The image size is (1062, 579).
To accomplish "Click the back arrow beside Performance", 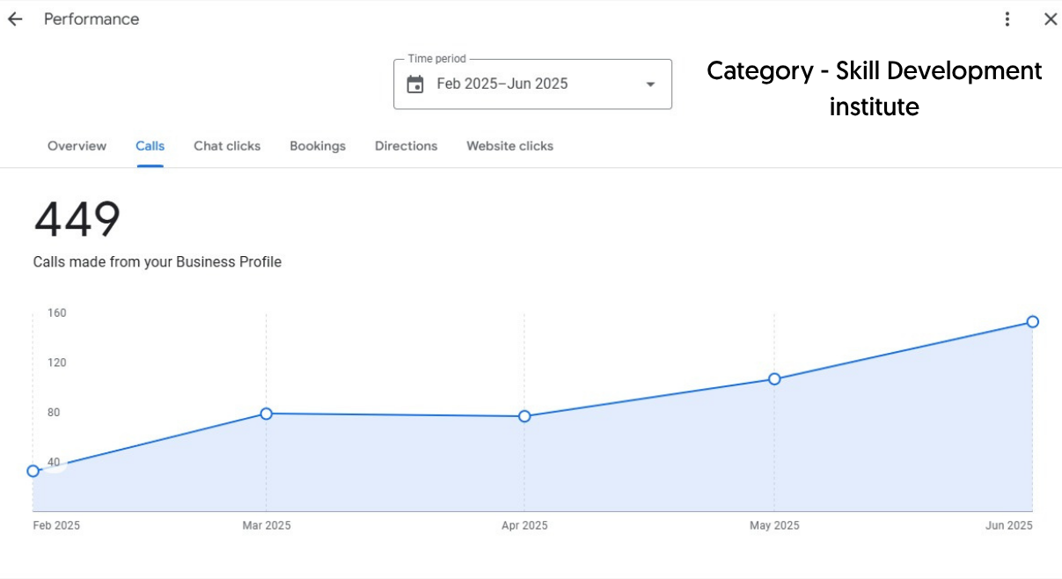I will (x=15, y=19).
